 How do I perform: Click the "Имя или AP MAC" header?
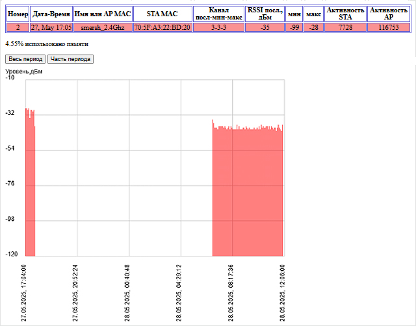point(102,14)
